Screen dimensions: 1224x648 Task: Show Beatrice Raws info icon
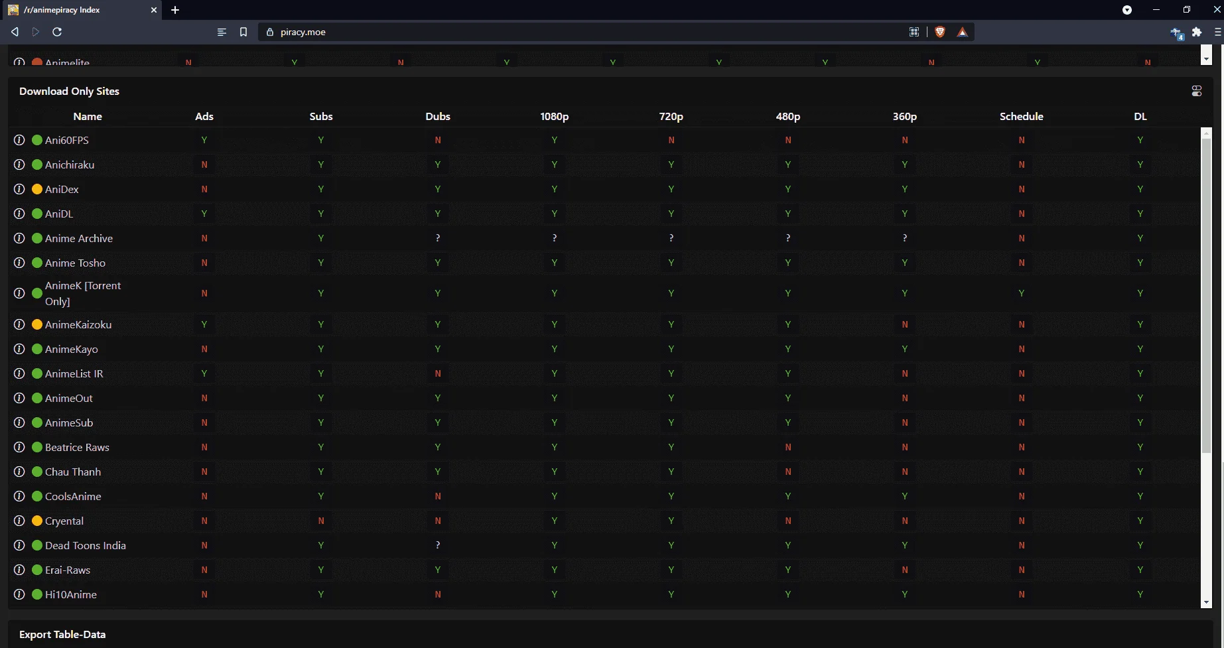(x=19, y=447)
